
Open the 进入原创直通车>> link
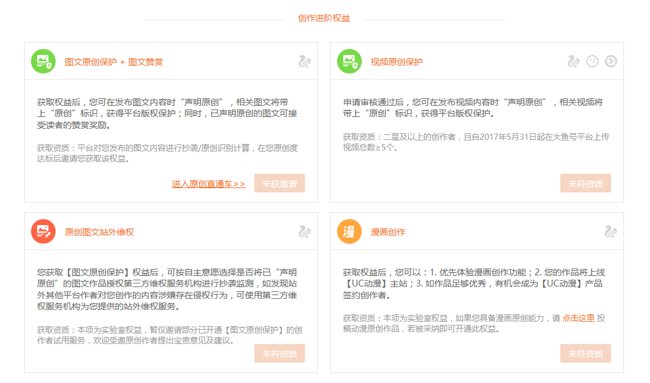coord(208,184)
